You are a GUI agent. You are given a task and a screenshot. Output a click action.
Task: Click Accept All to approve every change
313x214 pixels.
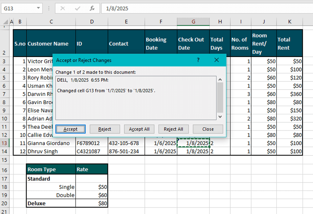(x=139, y=129)
